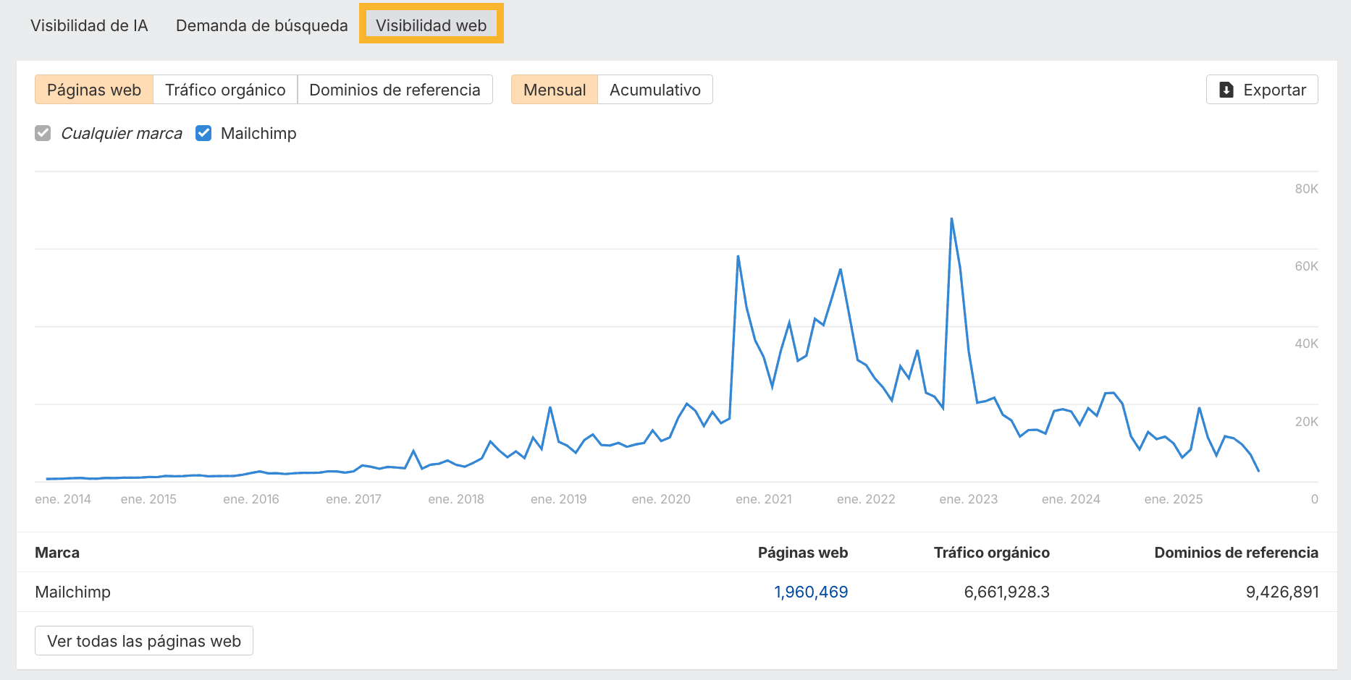Screen dimensions: 1351x680
Task: Select the Visibilidad web tab
Action: [x=431, y=25]
